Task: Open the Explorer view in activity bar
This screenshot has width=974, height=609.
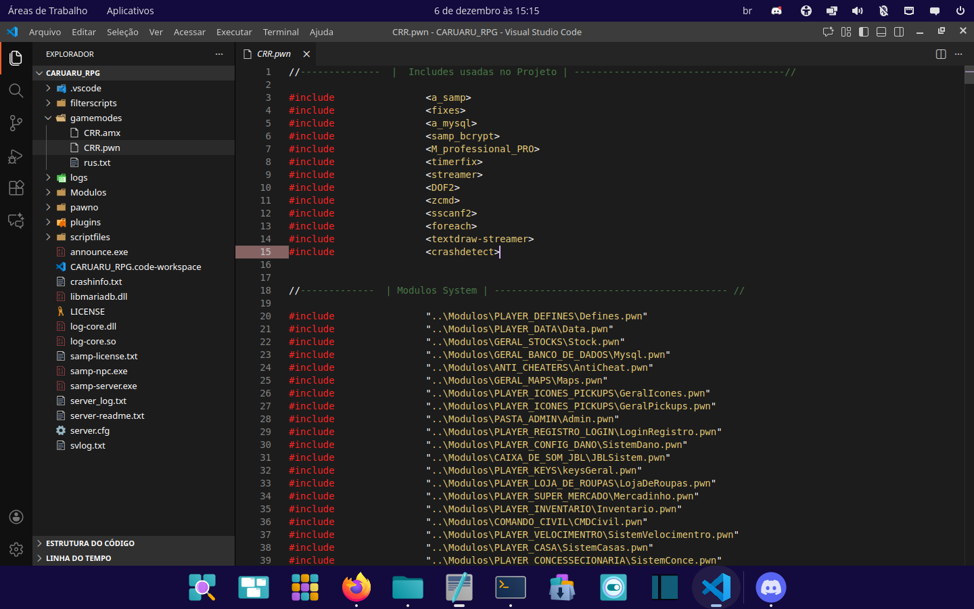Action: (x=16, y=58)
